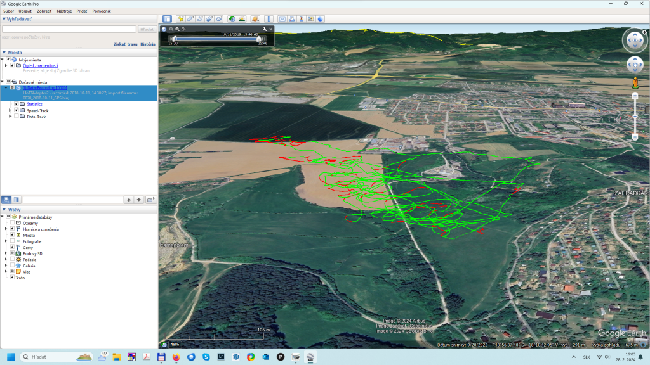Open the historical imagery clock tool
650x365 pixels.
coord(232,19)
